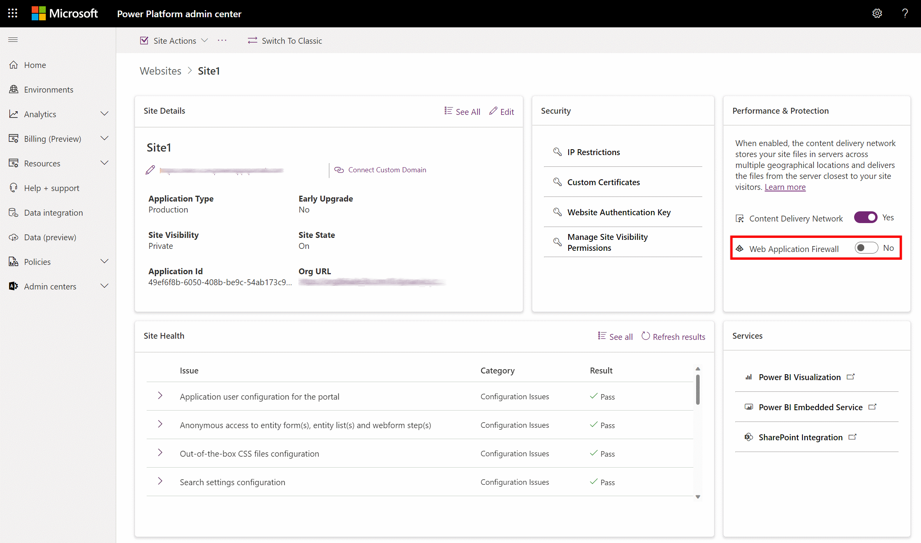Image resolution: width=921 pixels, height=543 pixels.
Task: Click the Custom Certificates icon
Action: point(557,182)
